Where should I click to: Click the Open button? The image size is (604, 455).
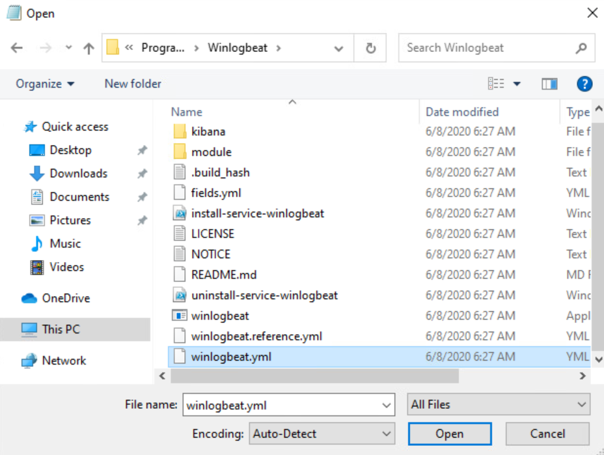pos(450,434)
